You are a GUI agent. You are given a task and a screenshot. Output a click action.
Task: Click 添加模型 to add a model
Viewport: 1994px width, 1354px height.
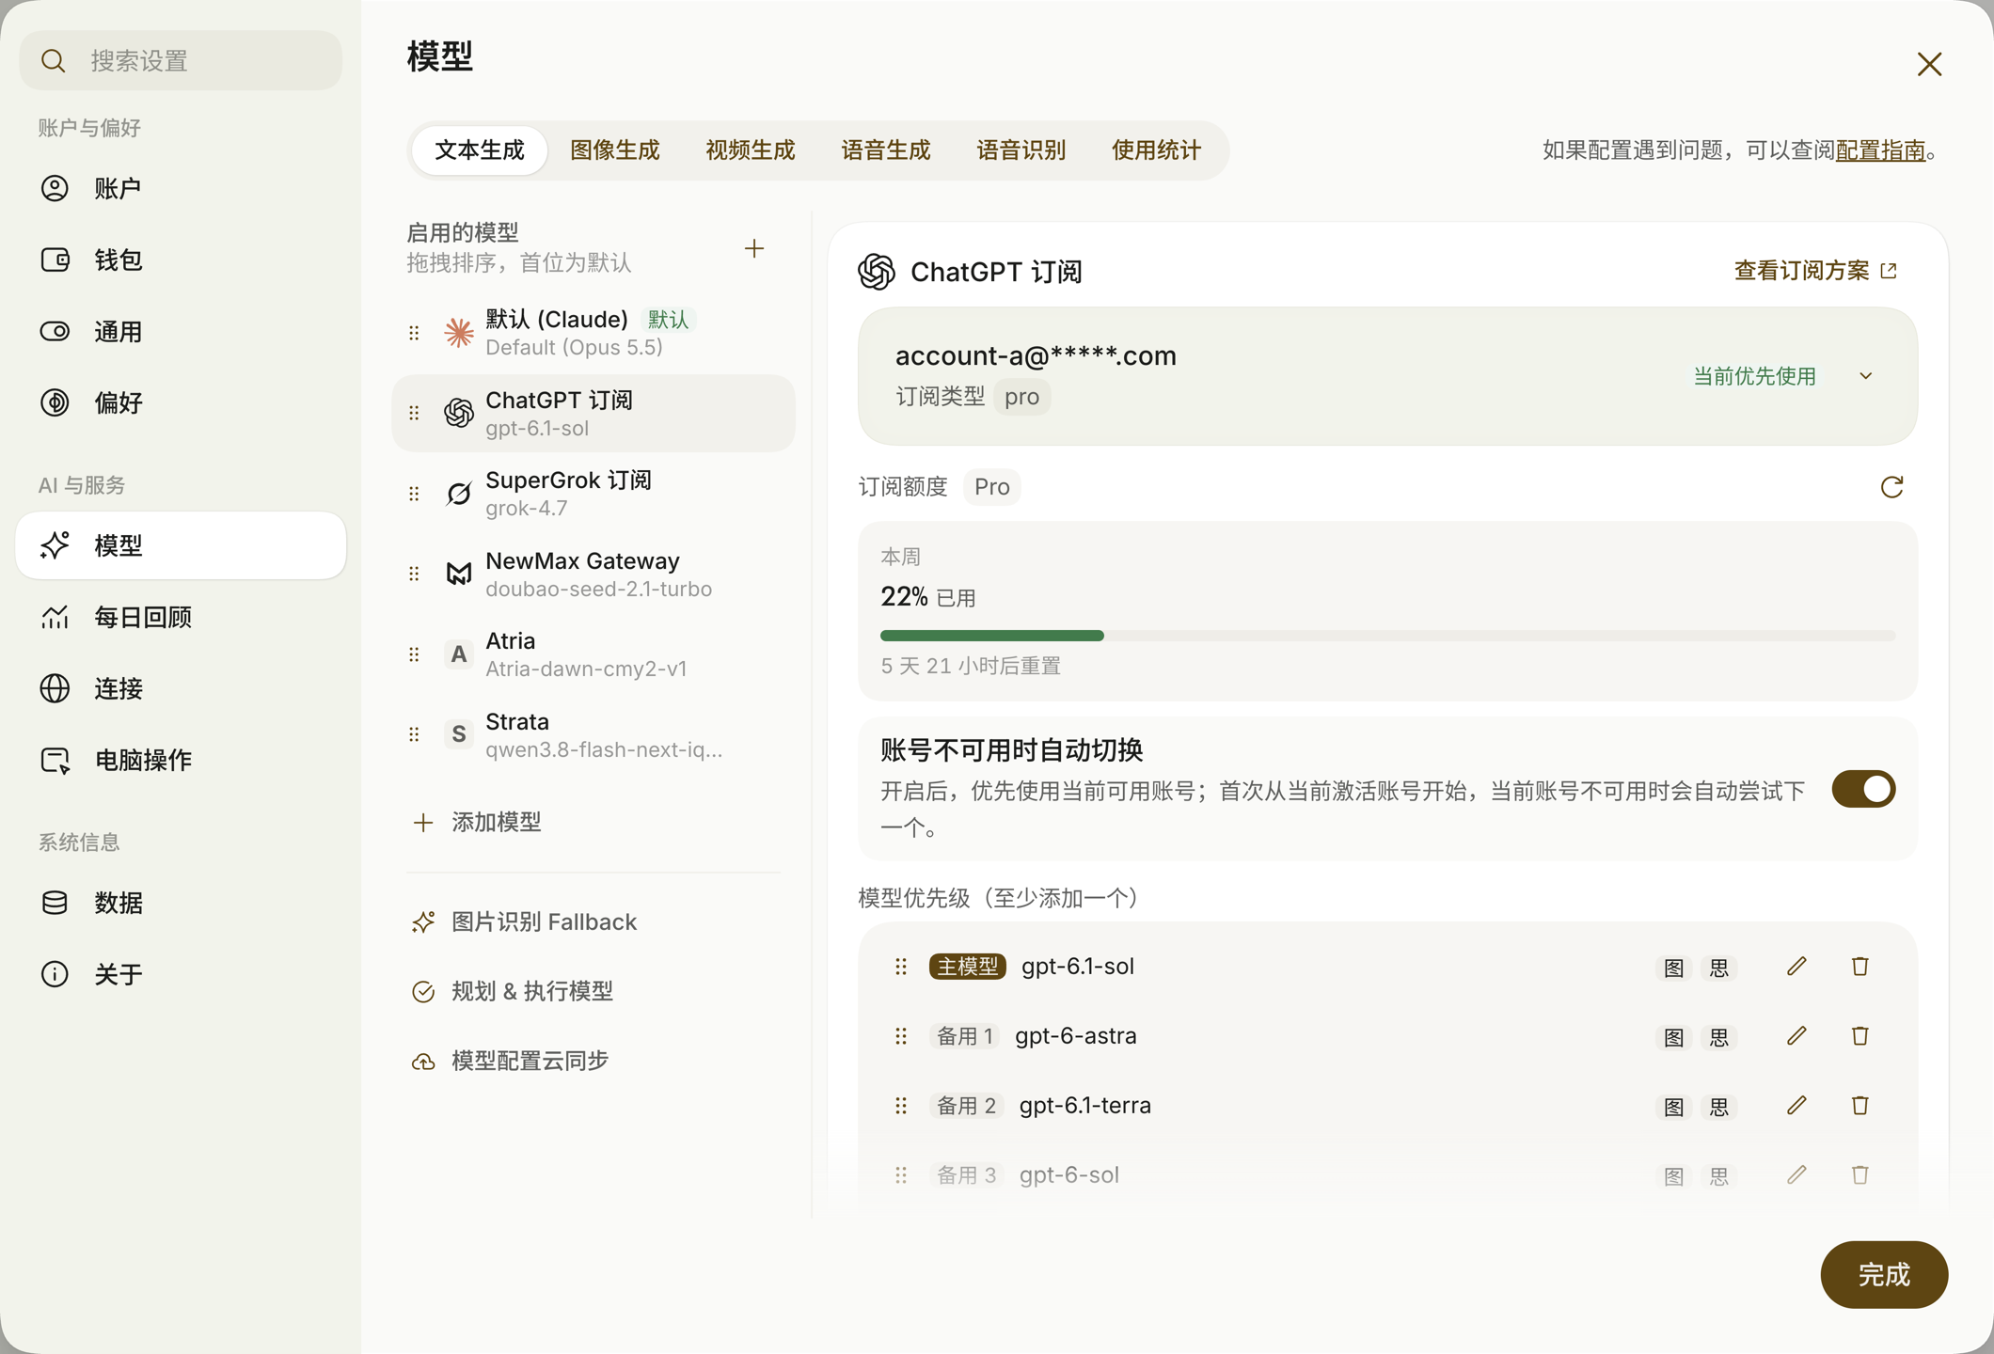click(477, 822)
